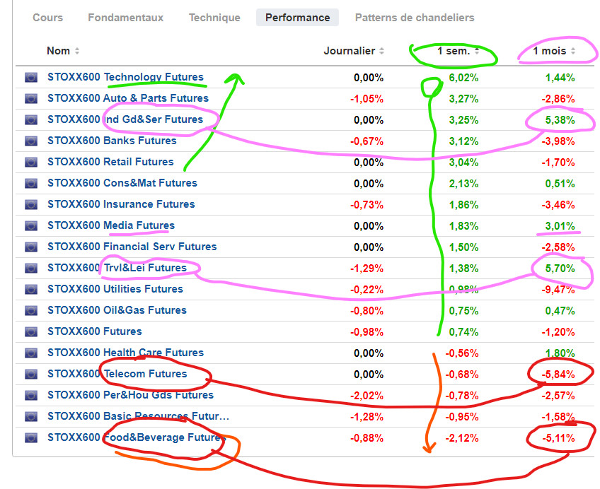The image size is (600, 489).
Task: Sort by 1 mois column arrows
Action: (x=573, y=51)
